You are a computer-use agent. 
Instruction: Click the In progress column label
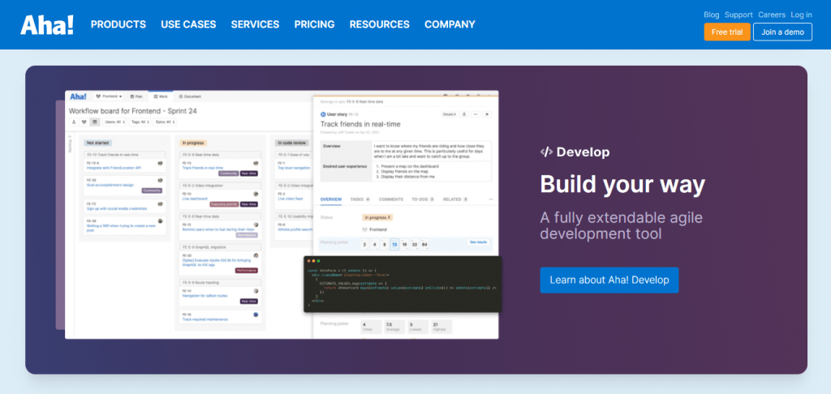(193, 143)
